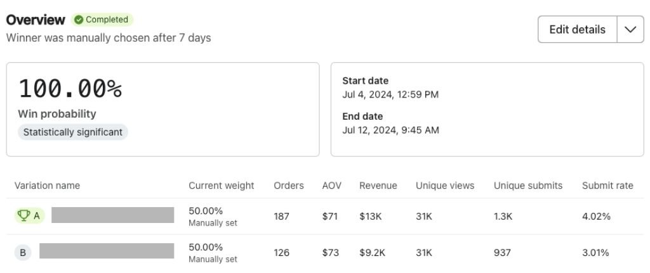The width and height of the screenshot is (650, 273).
Task: Click the Orders column header
Action: tap(289, 186)
